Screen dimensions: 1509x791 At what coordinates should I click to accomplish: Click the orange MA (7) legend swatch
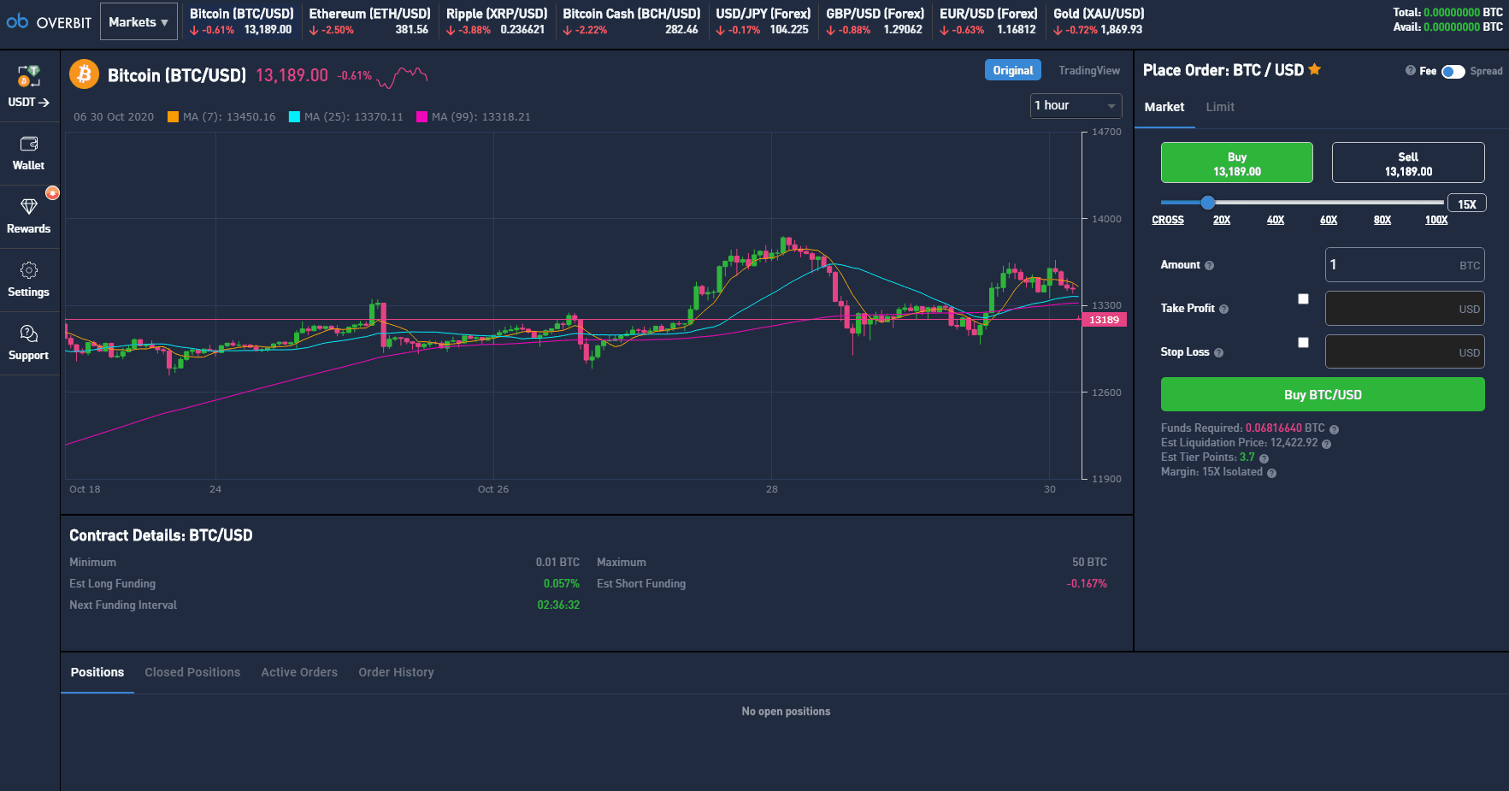[174, 117]
